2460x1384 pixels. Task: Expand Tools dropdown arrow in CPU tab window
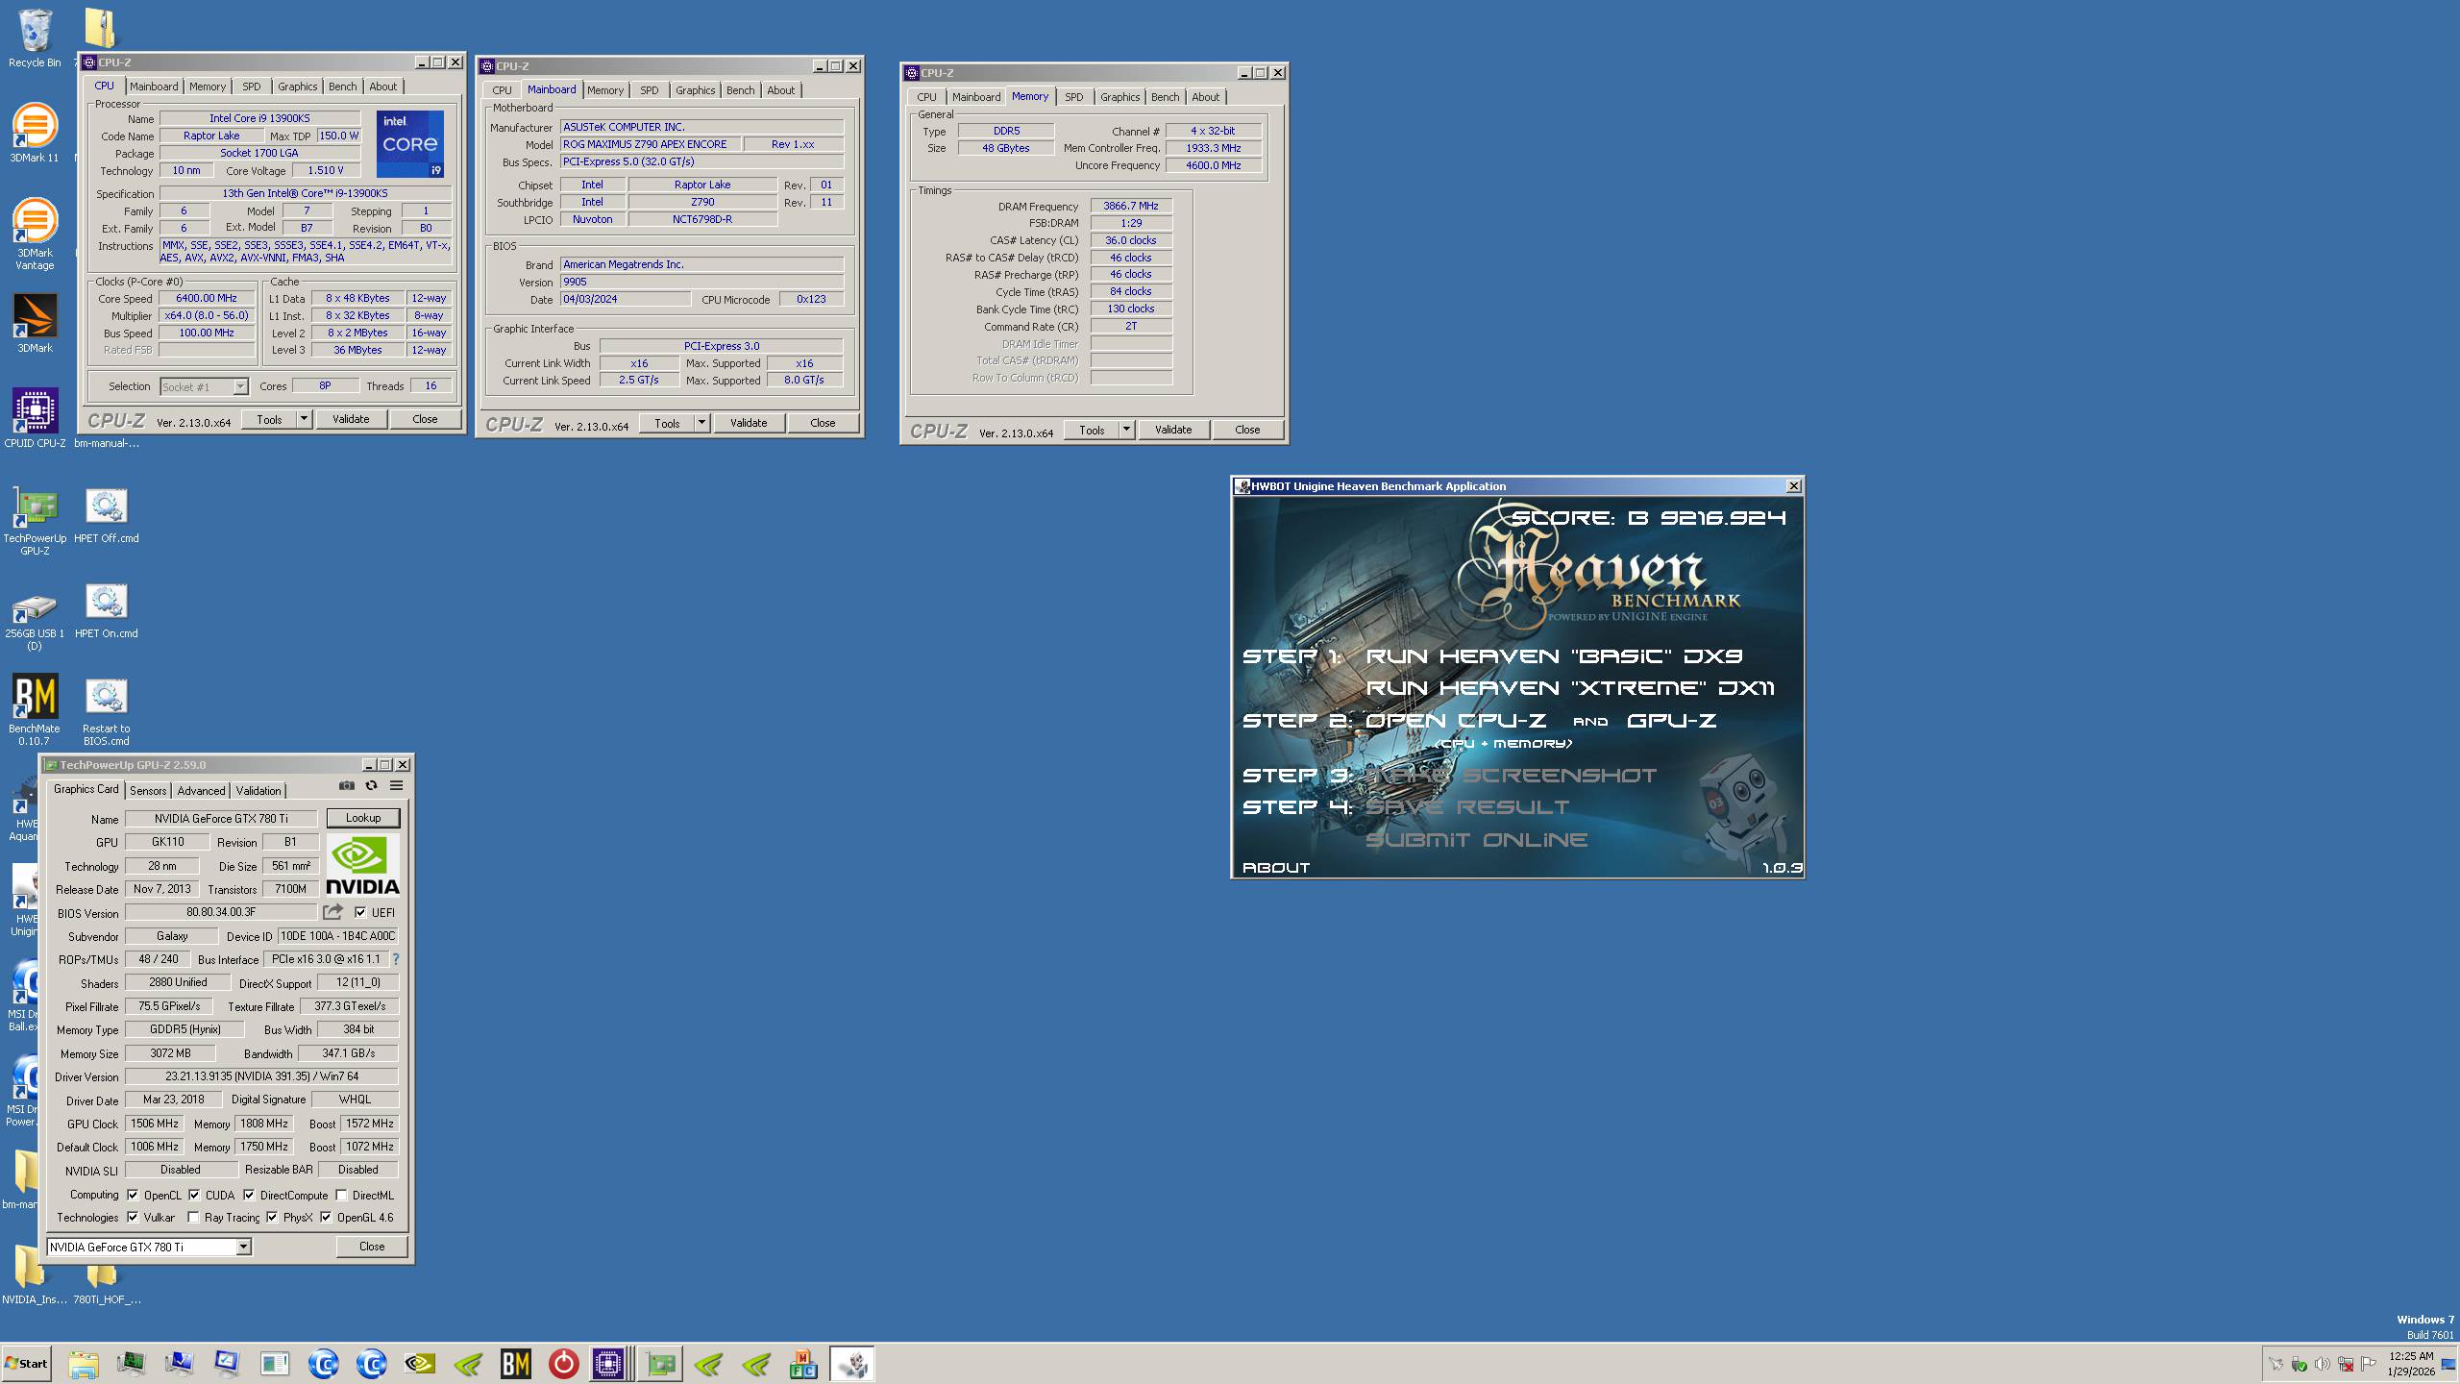[304, 419]
